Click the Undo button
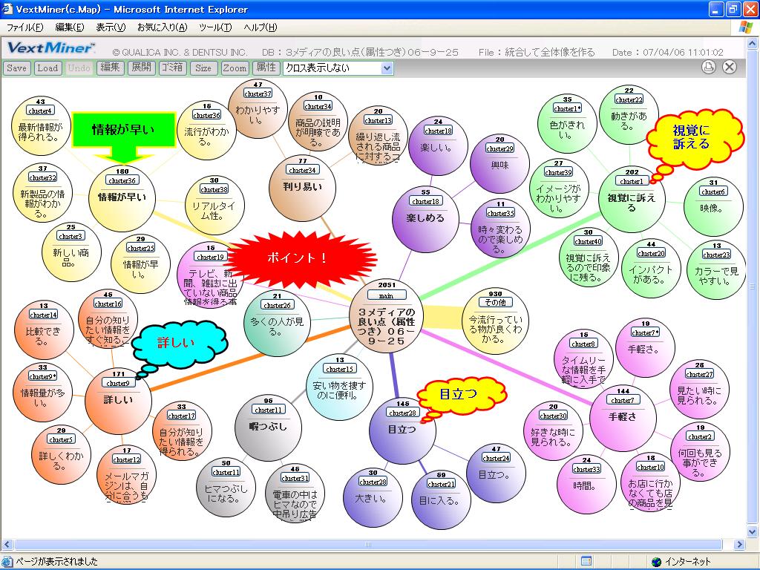Viewport: 760px width, 570px height. 79,68
